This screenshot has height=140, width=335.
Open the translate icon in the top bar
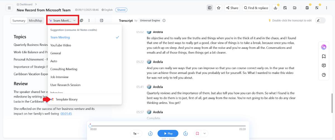pos(317,8)
